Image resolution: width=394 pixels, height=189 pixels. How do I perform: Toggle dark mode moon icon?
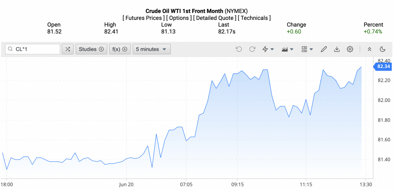(382, 49)
